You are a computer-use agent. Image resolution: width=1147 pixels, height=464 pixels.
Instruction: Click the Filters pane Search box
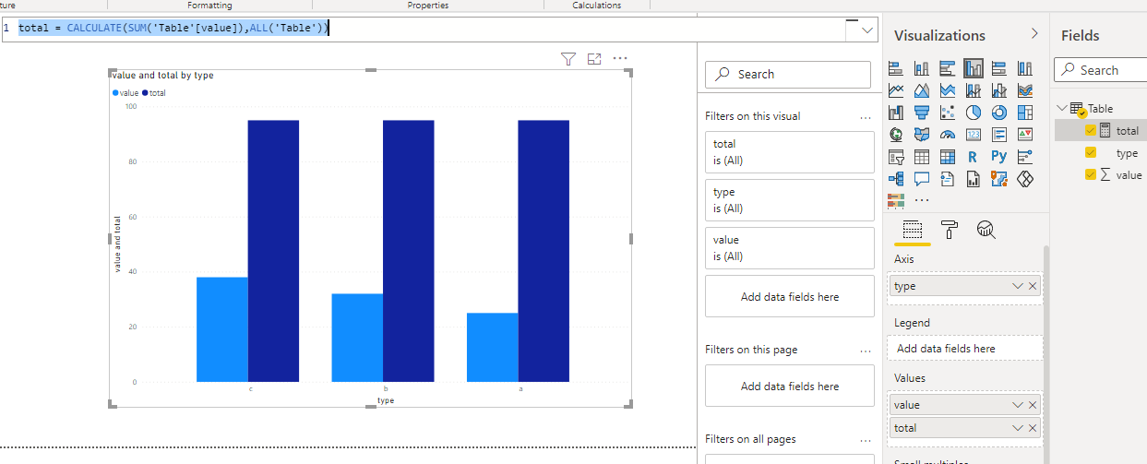click(788, 75)
